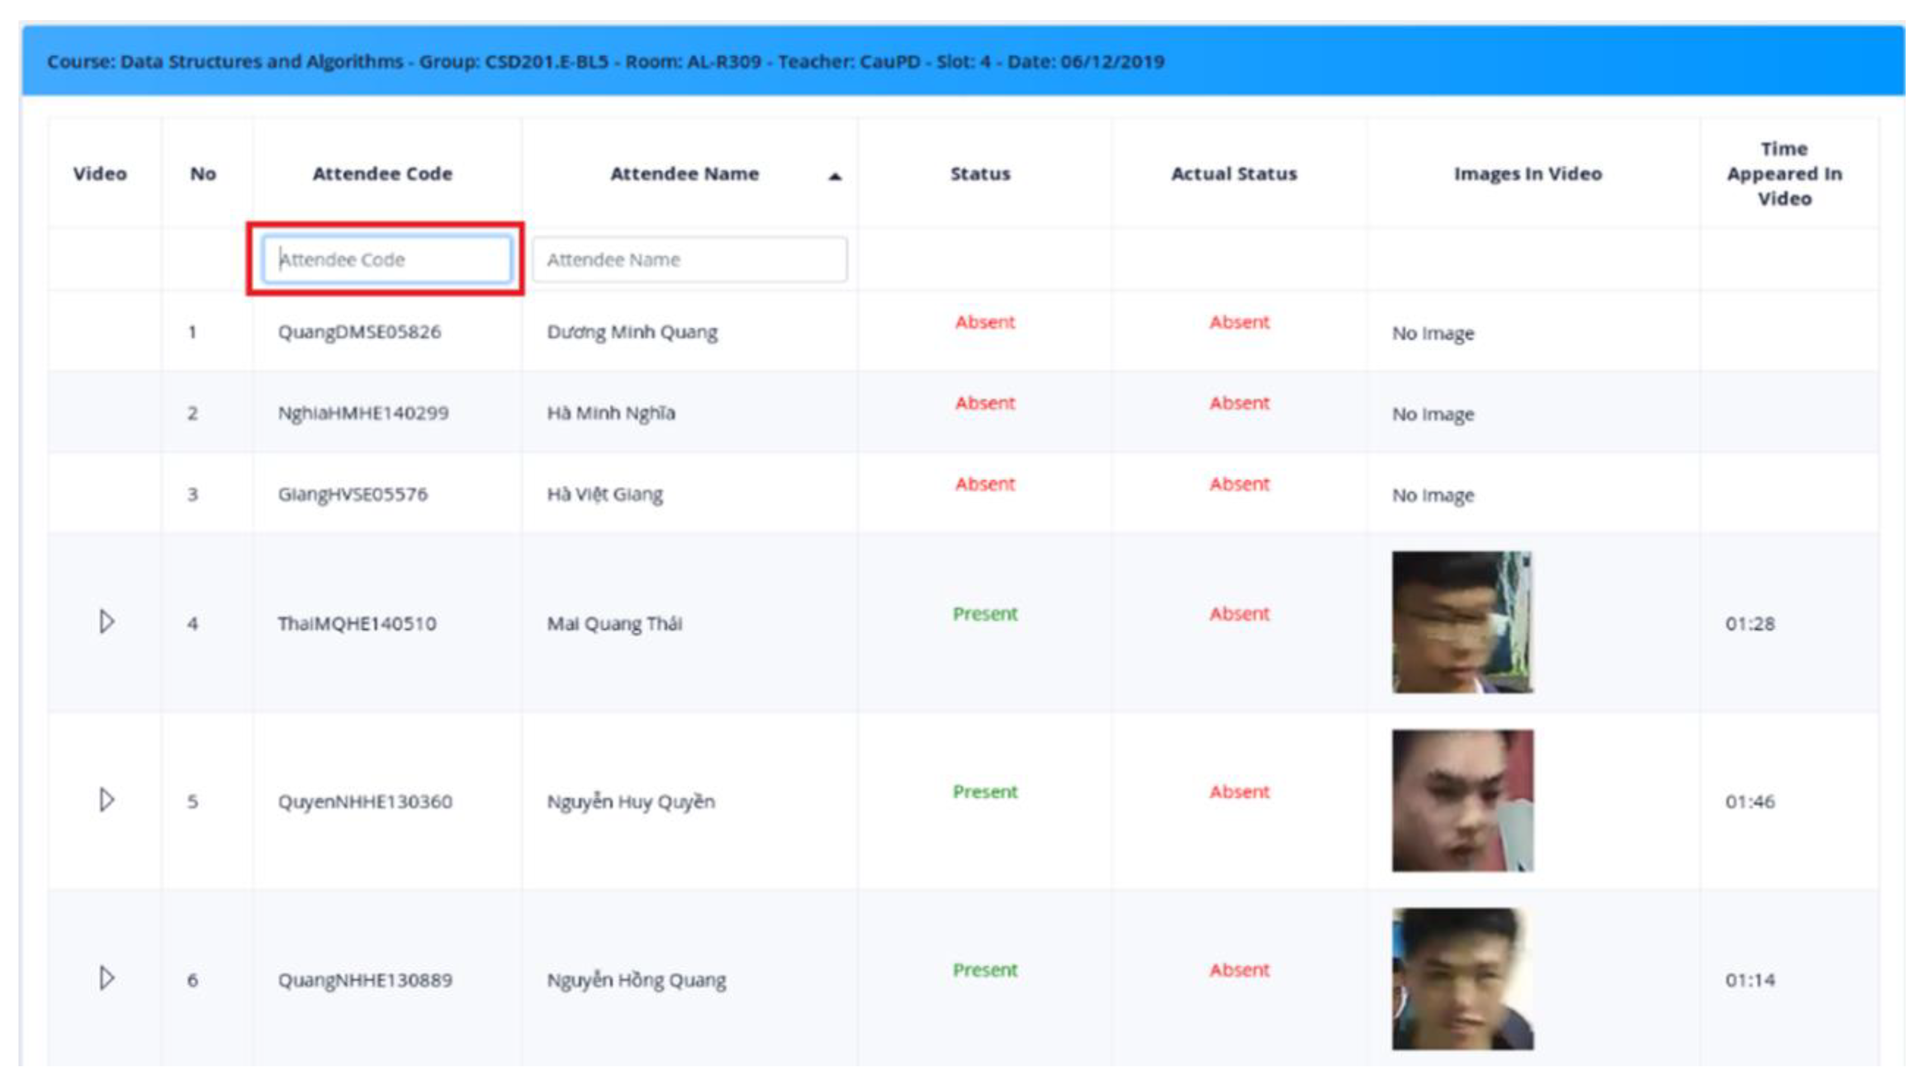Click the 01:46 appearance time
The height and width of the screenshot is (1088, 1923).
[1749, 801]
